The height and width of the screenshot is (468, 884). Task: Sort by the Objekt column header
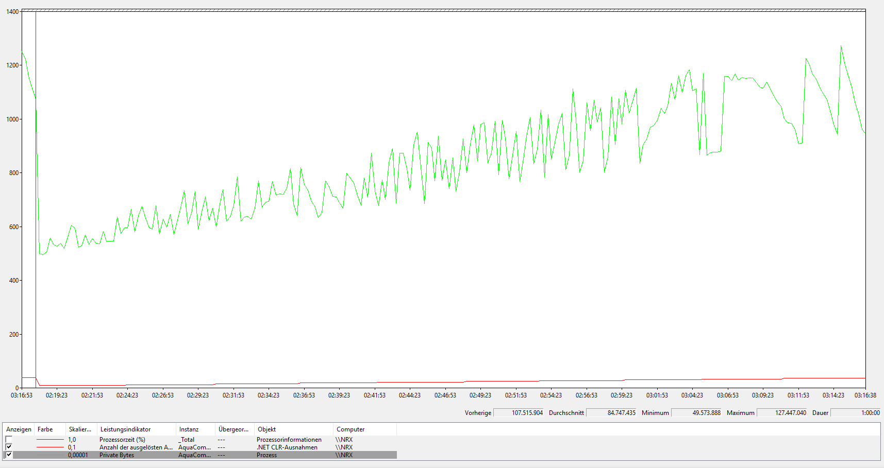[267, 429]
